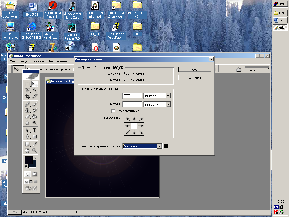
Task: Click the background color swatch
Action: 34,165
